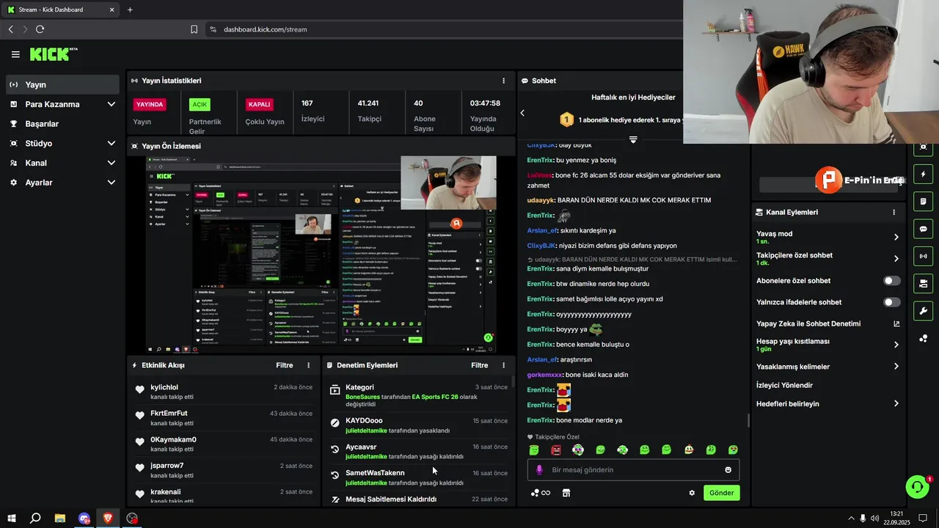Toggle Yalnızca ifadelerle sohbet switch
The width and height of the screenshot is (939, 528).
coord(892,302)
